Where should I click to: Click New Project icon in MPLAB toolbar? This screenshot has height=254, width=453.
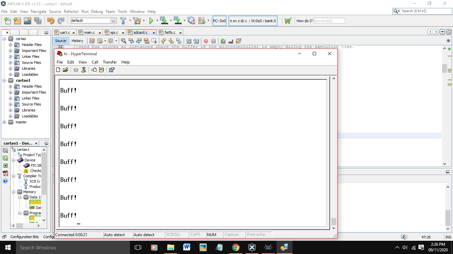click(17, 21)
